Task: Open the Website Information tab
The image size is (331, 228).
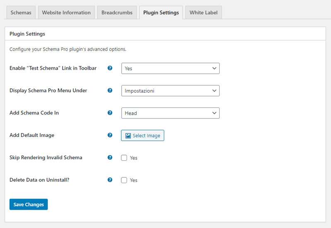Action: pos(66,13)
